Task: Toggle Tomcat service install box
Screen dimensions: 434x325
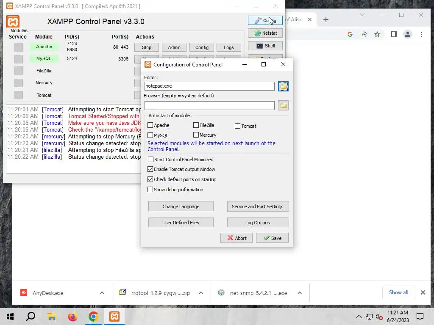Action: 19,95
